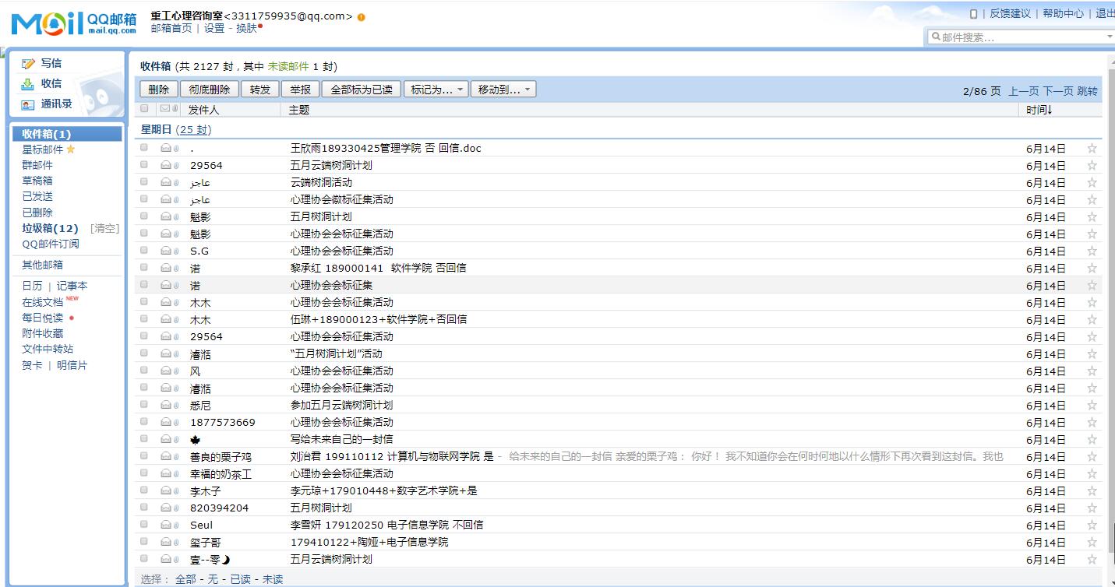Click the Compose (写信) icon

[x=28, y=64]
